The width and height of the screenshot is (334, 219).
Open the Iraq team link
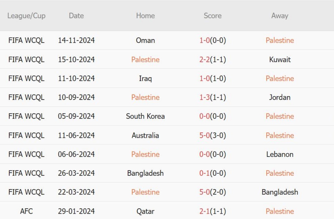coord(145,78)
